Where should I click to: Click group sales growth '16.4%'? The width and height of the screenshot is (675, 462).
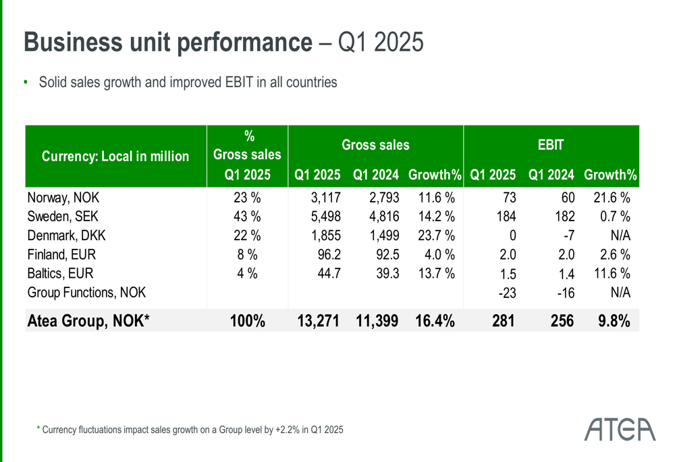[435, 321]
